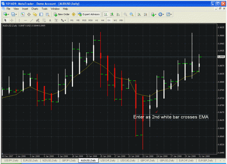
Task: Select the arrow Cursor tool
Action: point(5,20)
